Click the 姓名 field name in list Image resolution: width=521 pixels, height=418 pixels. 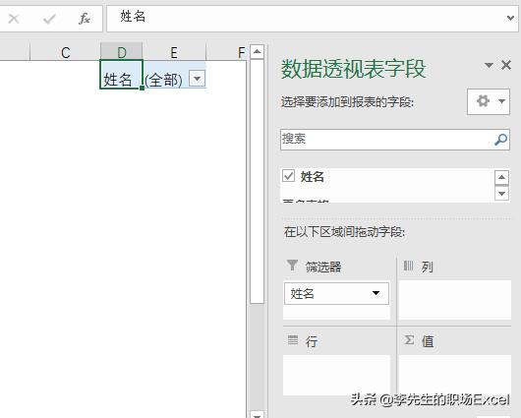pyautogui.click(x=312, y=177)
